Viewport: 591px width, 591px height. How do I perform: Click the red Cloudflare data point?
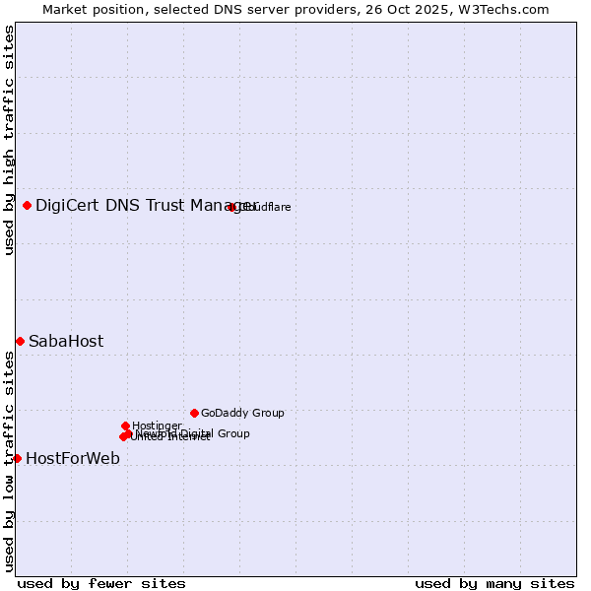click(x=232, y=207)
